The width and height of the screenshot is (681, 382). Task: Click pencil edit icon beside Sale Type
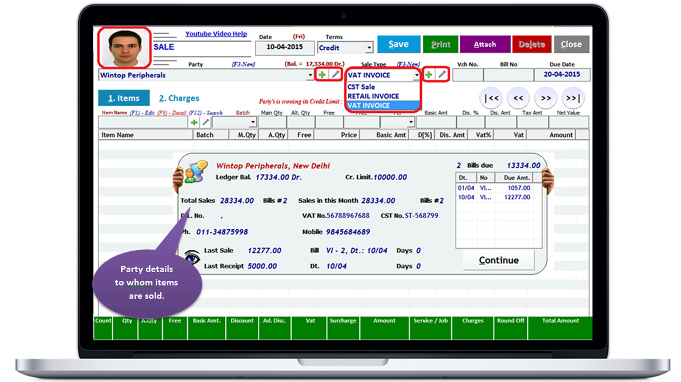click(441, 75)
